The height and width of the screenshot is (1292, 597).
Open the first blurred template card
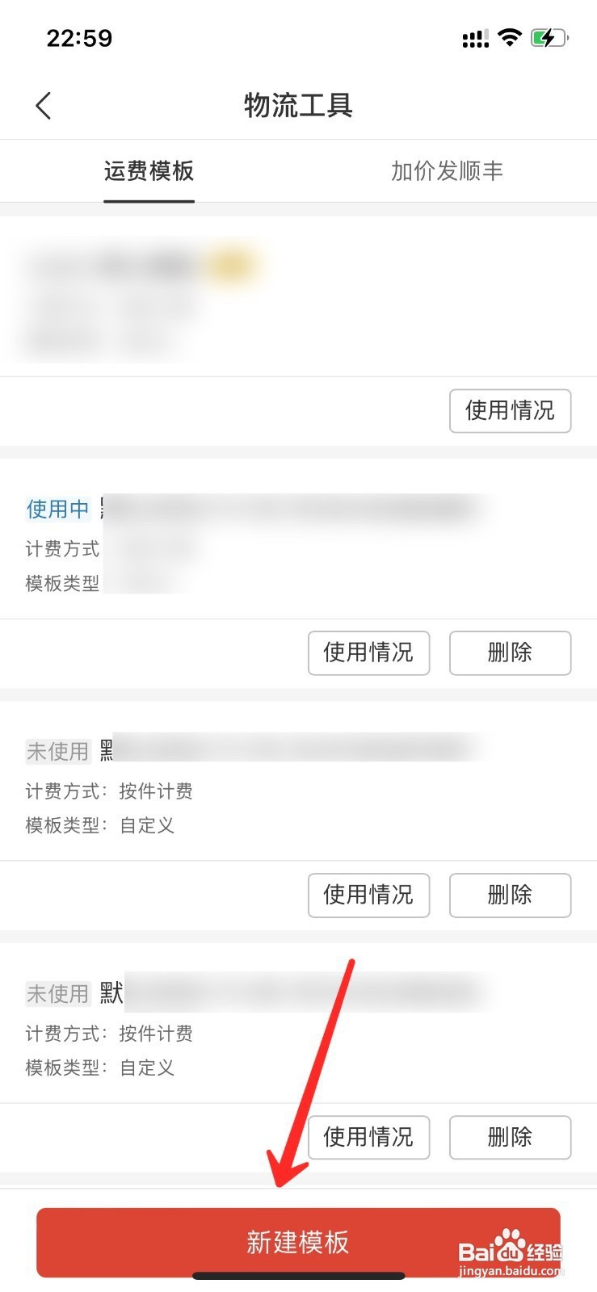point(298,296)
